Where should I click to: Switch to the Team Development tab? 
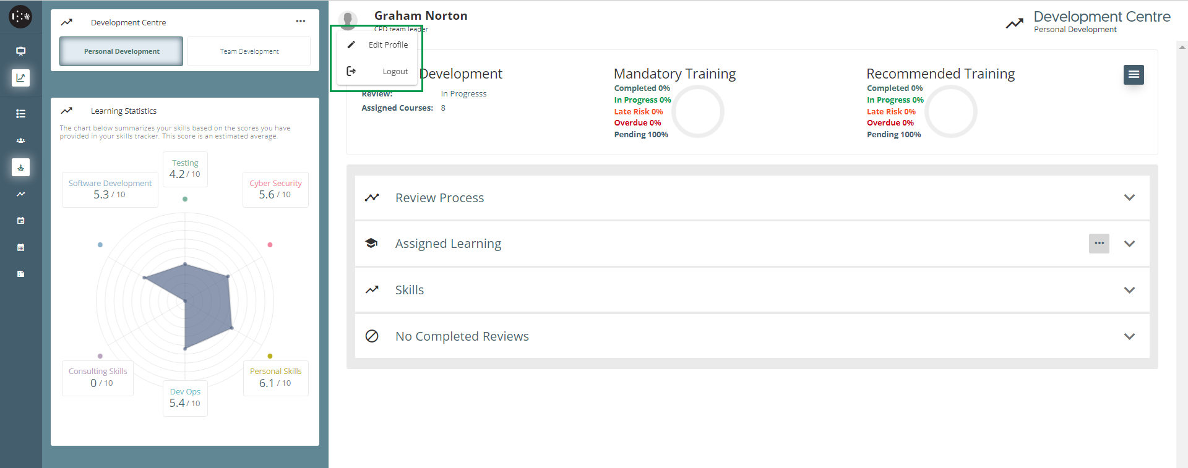click(x=249, y=51)
